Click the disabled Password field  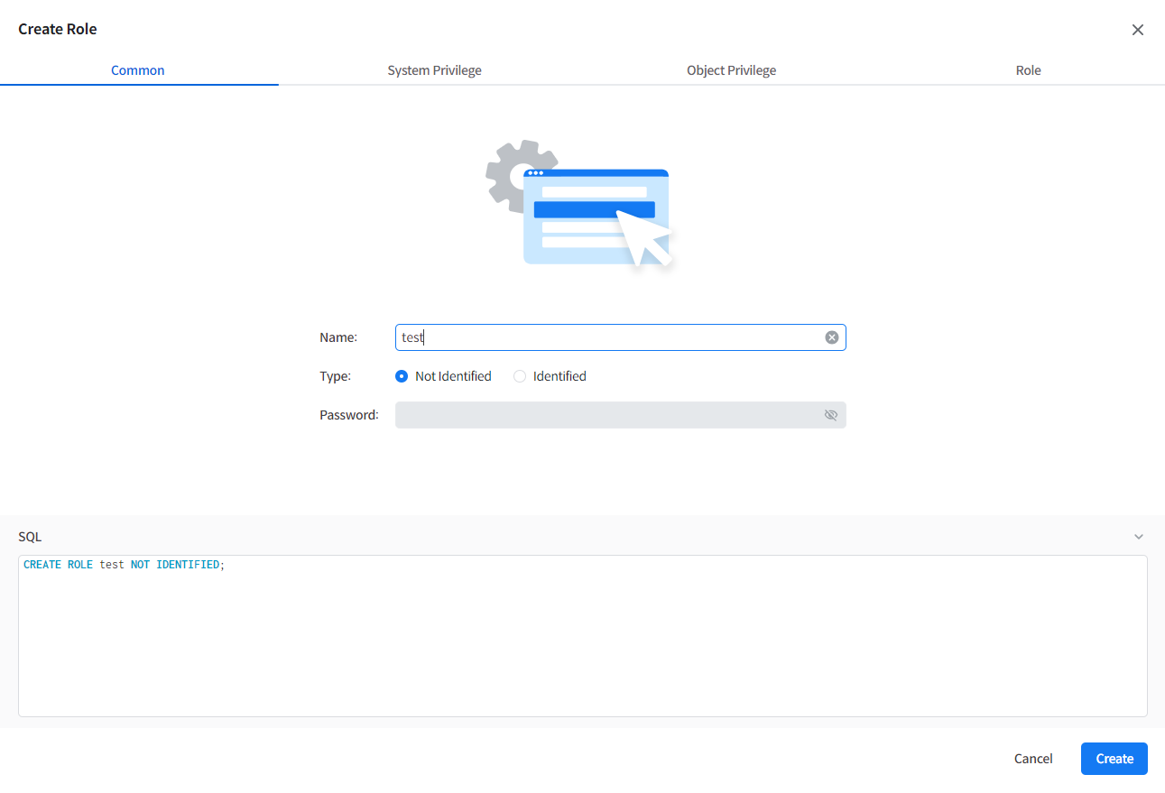(x=605, y=415)
